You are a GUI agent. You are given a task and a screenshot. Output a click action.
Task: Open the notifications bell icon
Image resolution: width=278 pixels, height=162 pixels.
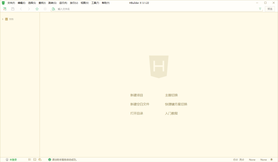coord(272,160)
